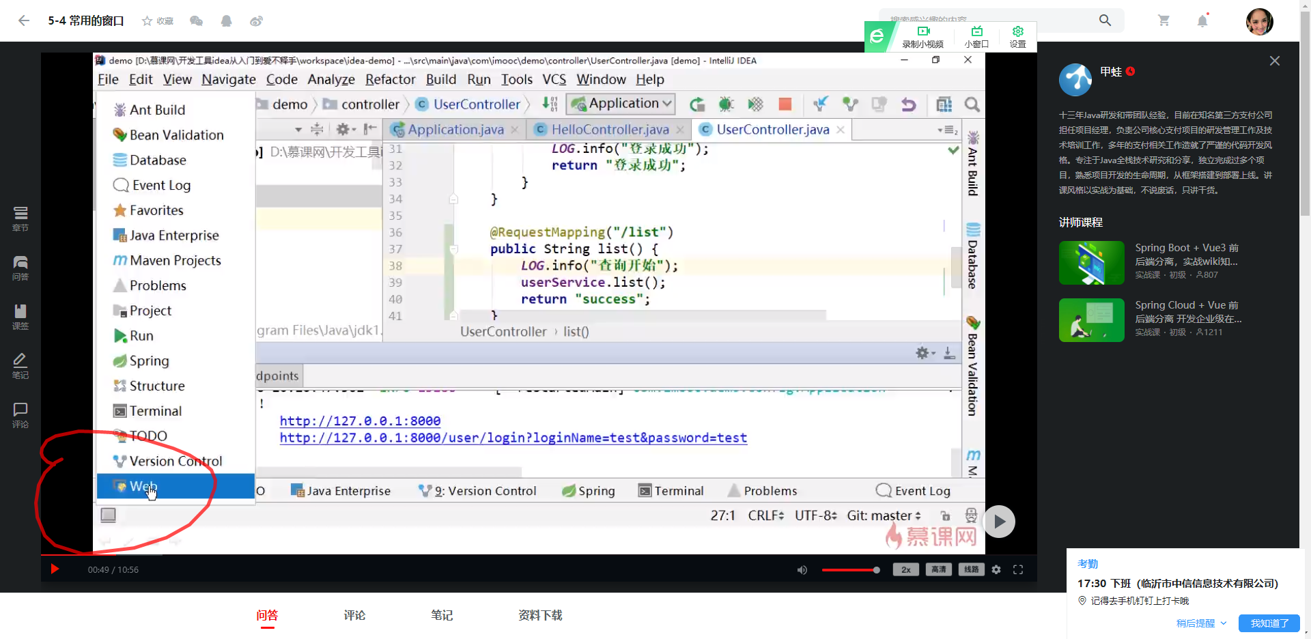Click 录制小视频 to record a short video
Image resolution: width=1311 pixels, height=639 pixels.
tap(922, 38)
